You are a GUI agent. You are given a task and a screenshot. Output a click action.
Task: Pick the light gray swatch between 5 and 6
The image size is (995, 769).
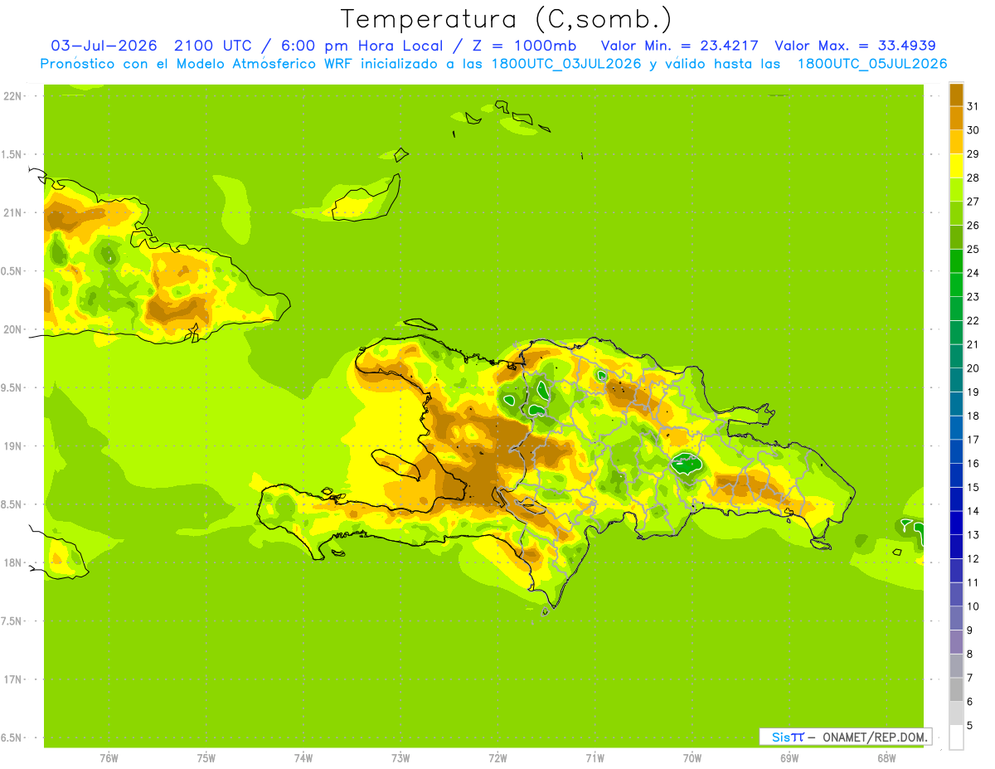956,713
